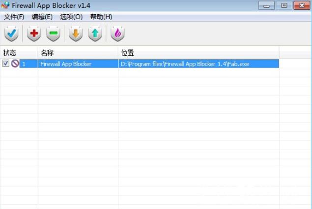Click the blue checkmark shield toolbar icon
The height and width of the screenshot is (209, 312).
[x=11, y=33]
